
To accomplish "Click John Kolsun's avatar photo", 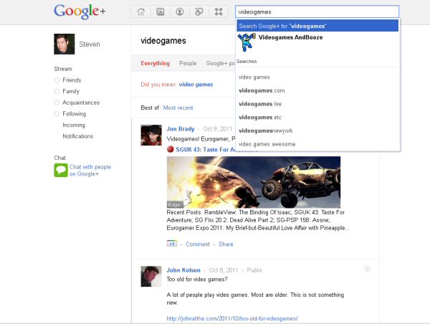I will coord(151,276).
